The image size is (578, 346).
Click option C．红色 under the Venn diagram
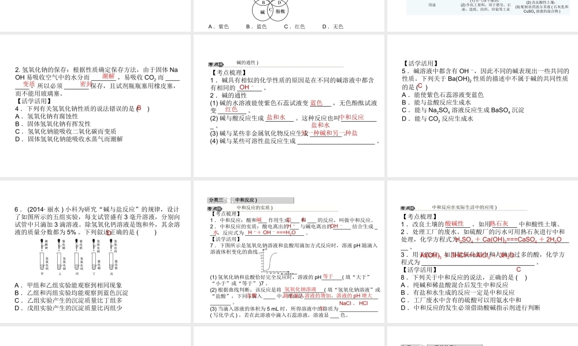pos(295,27)
